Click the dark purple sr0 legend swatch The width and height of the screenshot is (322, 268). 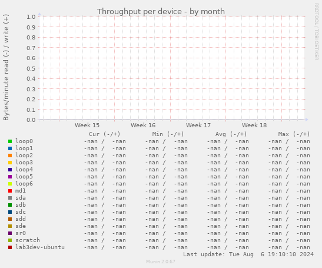(10, 233)
